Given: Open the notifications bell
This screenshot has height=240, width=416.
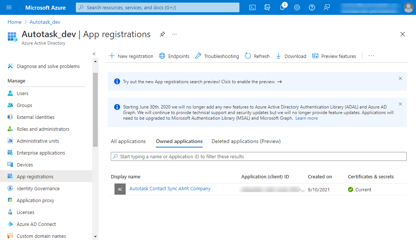Looking at the screenshot, I should [x=282, y=7].
